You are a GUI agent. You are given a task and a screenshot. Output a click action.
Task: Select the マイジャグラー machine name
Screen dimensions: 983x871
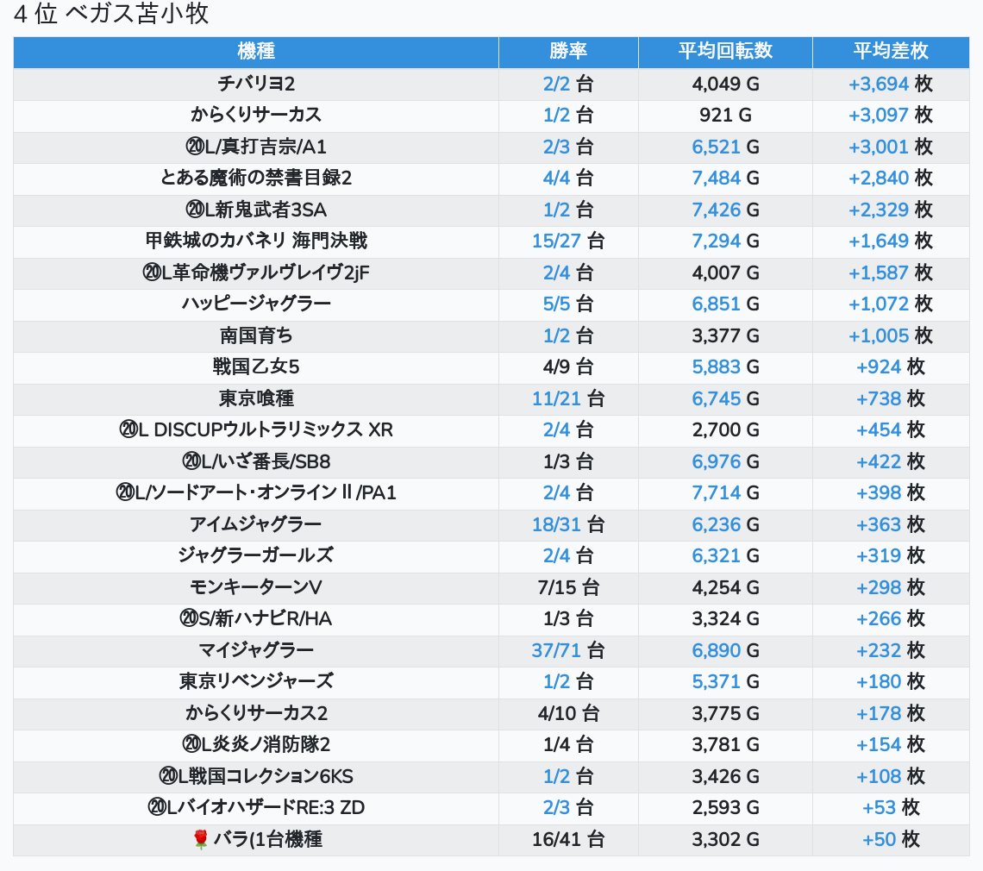pos(256,651)
